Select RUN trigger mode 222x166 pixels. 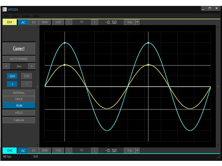tap(19, 106)
